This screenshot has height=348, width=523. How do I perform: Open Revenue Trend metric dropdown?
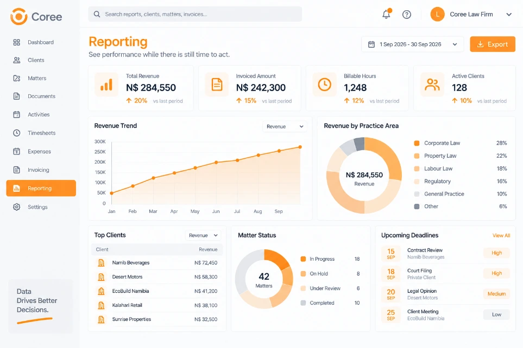(285, 126)
